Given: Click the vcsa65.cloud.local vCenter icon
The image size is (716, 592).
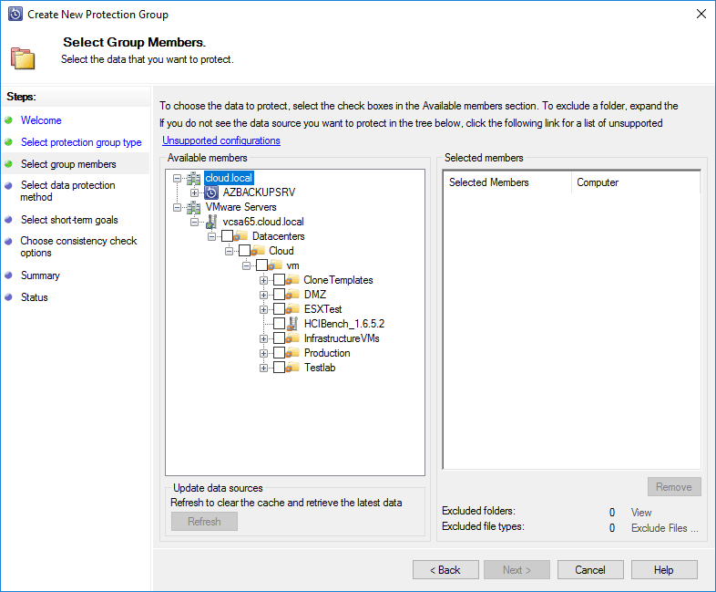Looking at the screenshot, I should click(x=211, y=222).
